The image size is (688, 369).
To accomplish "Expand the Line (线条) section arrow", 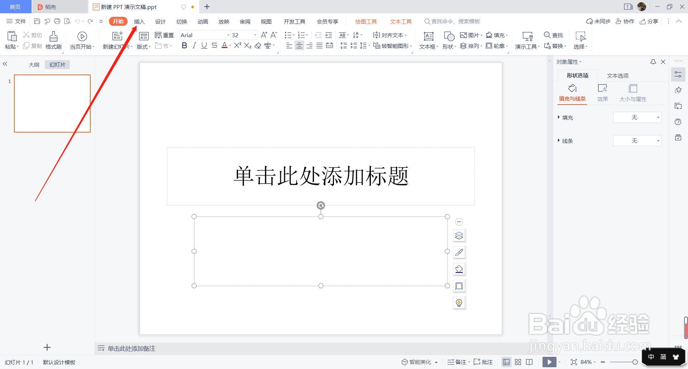I will (x=559, y=140).
